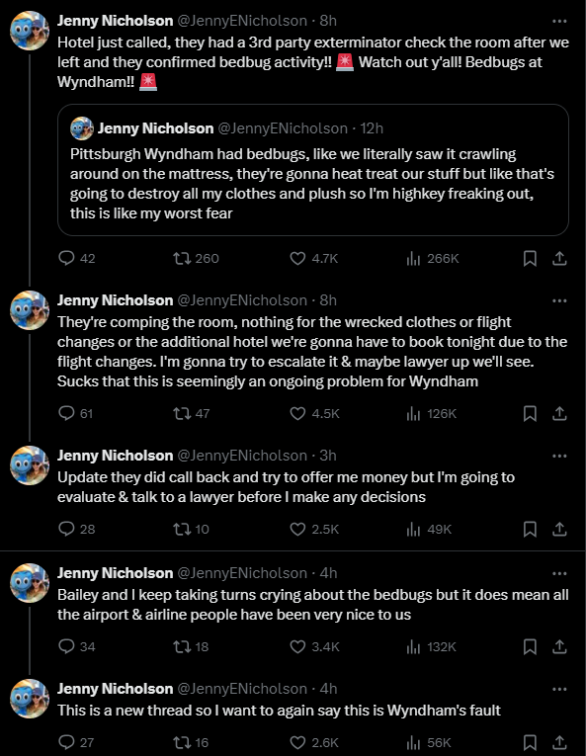586x756 pixels.
Task: Open more options for 'They're comping the room' tweet
Action: point(559,300)
